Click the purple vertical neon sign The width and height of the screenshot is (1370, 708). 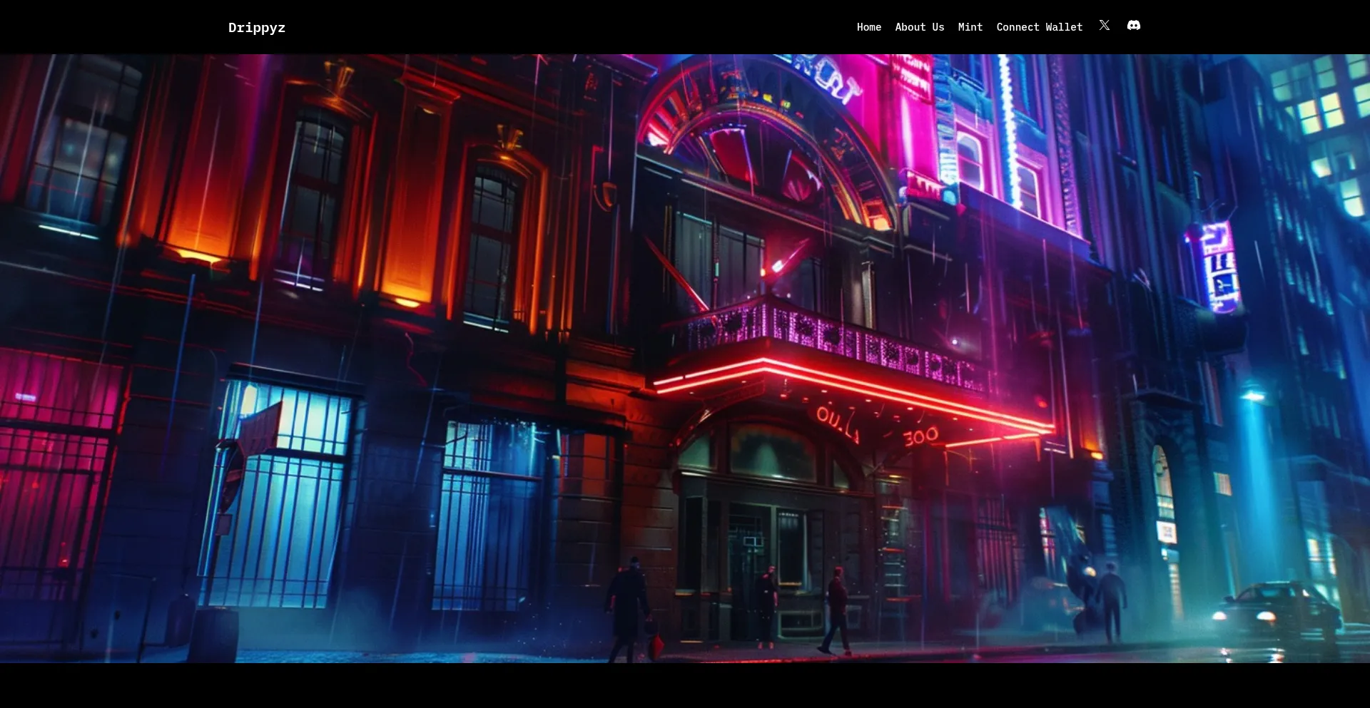click(x=1220, y=267)
